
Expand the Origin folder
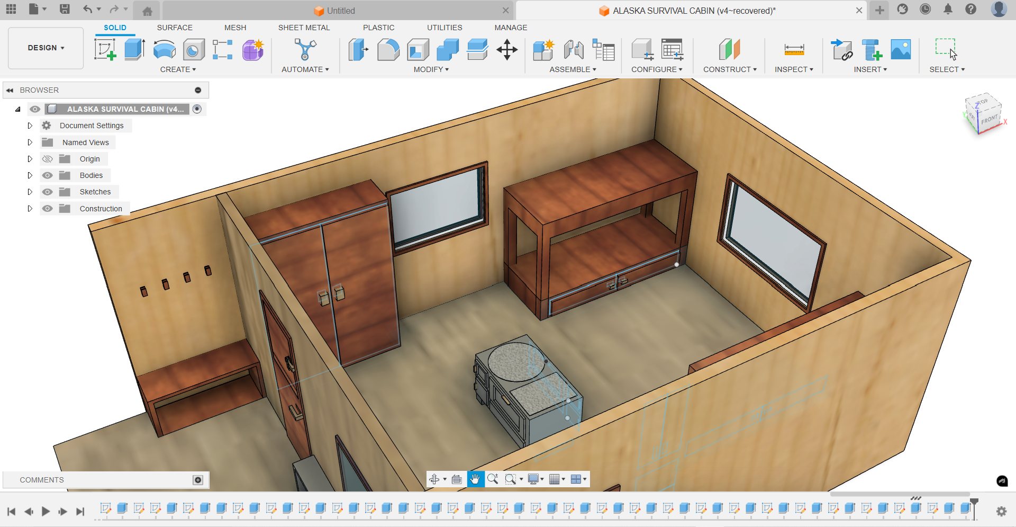(x=30, y=159)
